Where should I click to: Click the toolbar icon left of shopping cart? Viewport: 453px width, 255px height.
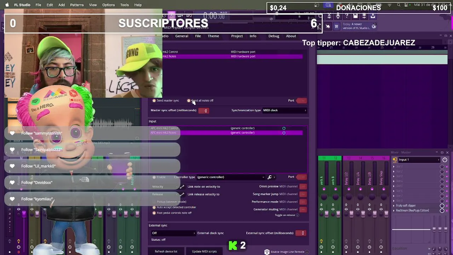coord(328,26)
